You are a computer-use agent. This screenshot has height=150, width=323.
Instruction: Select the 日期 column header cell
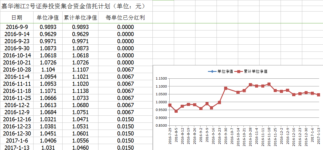17,18
